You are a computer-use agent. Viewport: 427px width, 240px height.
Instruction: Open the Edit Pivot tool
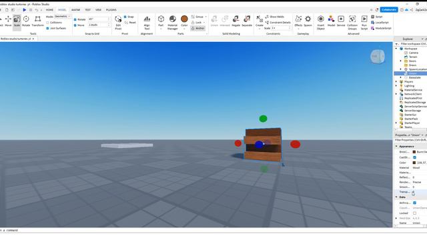click(x=118, y=22)
